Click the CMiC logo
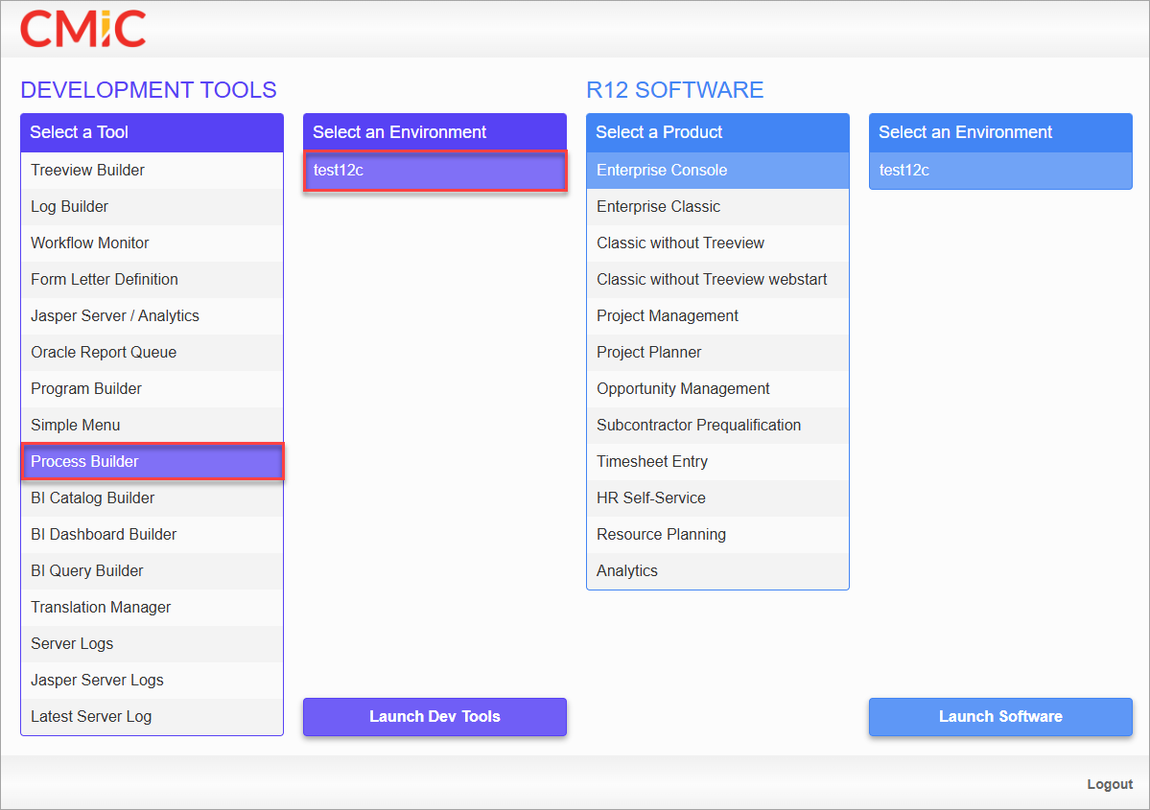The width and height of the screenshot is (1150, 810). point(82,30)
